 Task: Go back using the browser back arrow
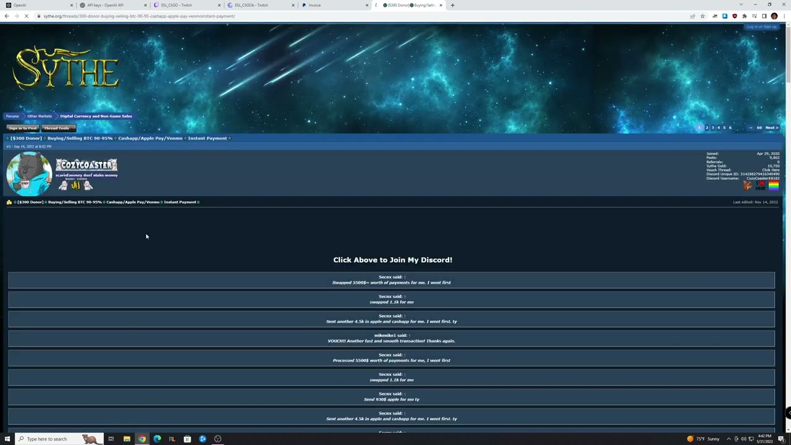click(6, 16)
